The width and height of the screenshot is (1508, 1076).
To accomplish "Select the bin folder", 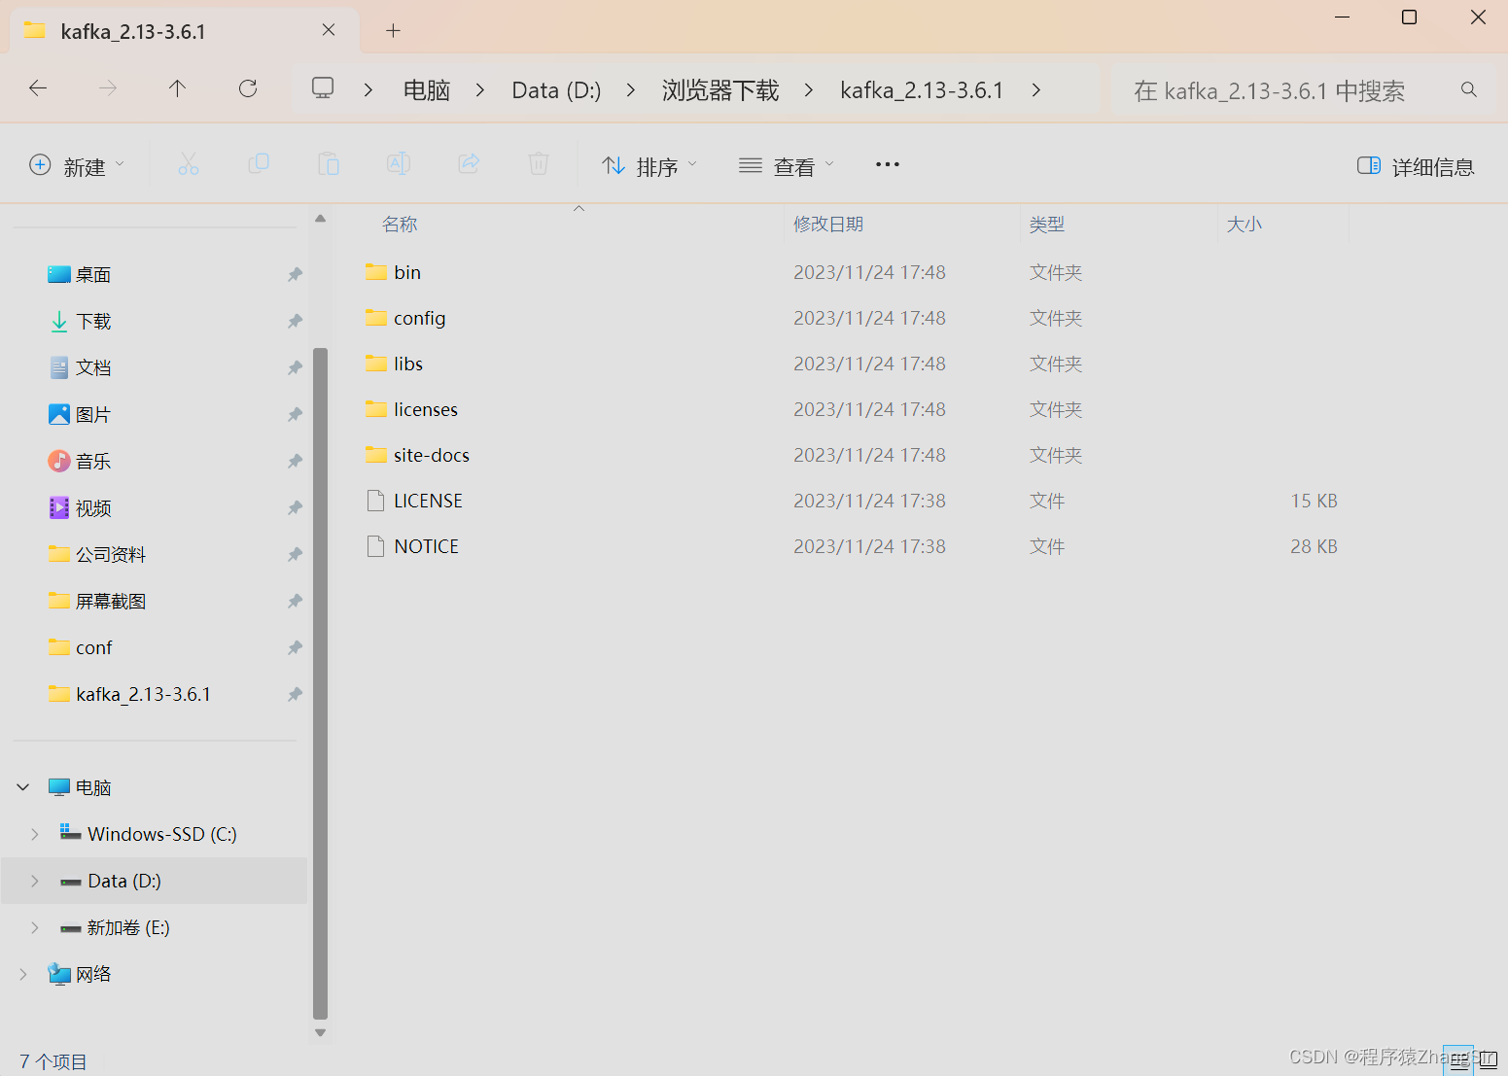I will point(407,272).
